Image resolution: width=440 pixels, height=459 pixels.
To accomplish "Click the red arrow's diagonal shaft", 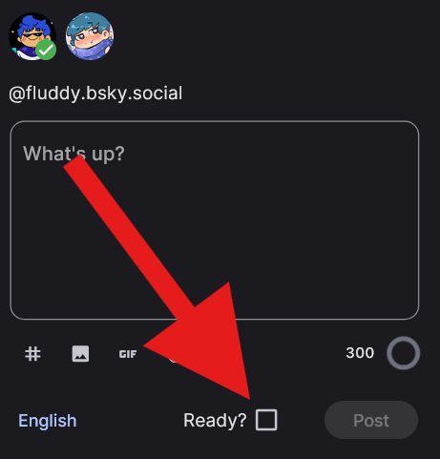I will pyautogui.click(x=129, y=237).
